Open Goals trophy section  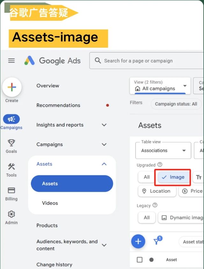click(x=11, y=146)
